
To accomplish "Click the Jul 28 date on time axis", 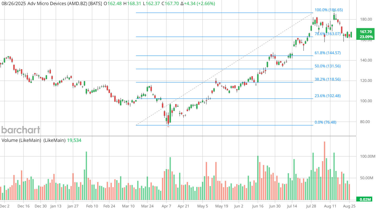I will click(x=311, y=206).
